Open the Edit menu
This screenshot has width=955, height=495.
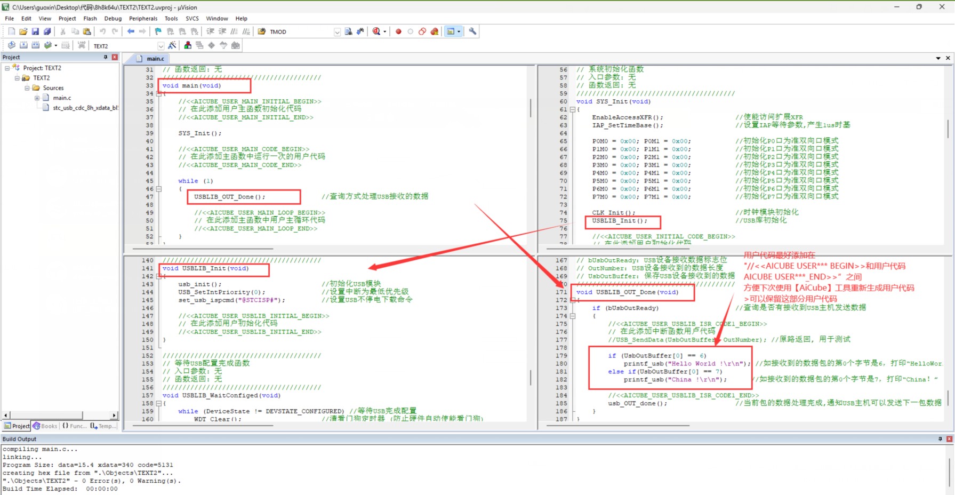pyautogui.click(x=26, y=18)
